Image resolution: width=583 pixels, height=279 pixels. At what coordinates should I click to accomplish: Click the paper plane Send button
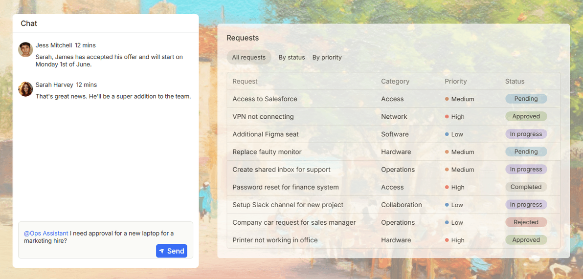(171, 251)
